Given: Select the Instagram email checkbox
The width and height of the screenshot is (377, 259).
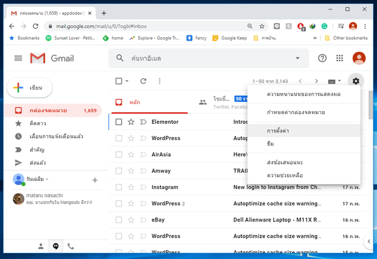Looking at the screenshot, I should click(x=119, y=187).
